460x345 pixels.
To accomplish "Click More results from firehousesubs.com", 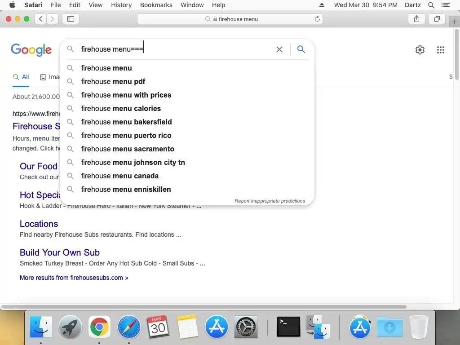I will coord(74,278).
